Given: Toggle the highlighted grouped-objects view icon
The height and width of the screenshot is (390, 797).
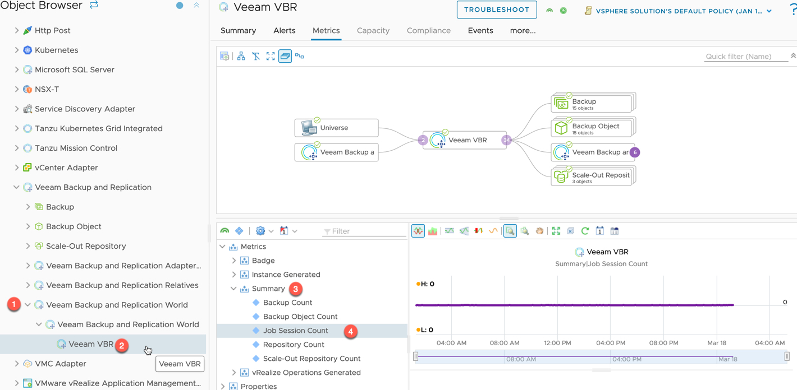Looking at the screenshot, I should (x=285, y=56).
